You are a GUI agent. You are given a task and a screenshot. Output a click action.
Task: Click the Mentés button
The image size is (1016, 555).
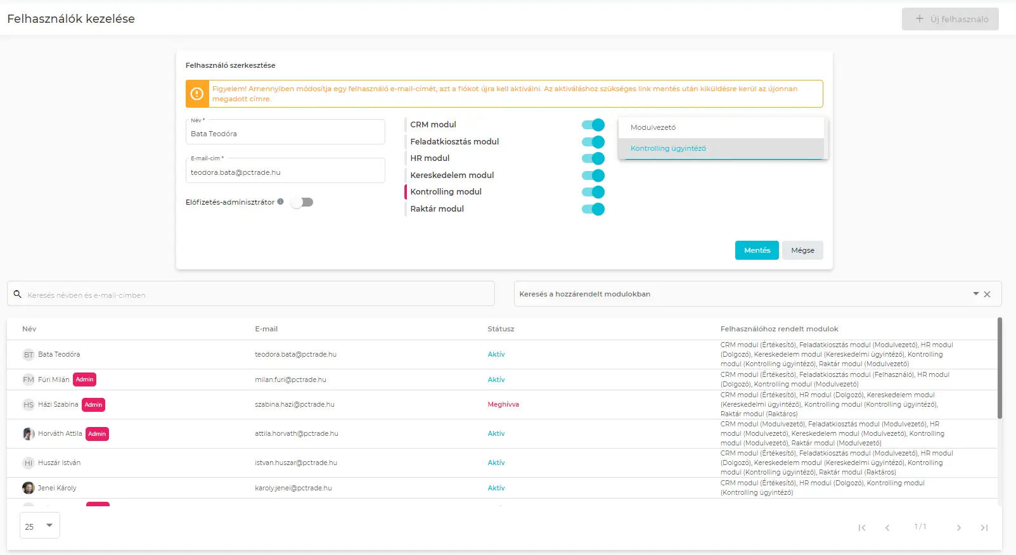(757, 250)
